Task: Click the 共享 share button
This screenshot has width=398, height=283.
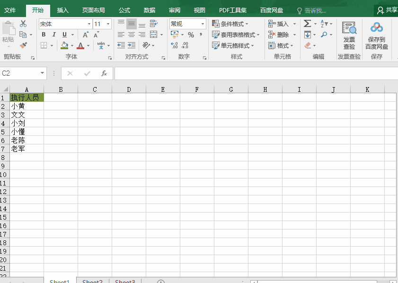Action: point(387,10)
